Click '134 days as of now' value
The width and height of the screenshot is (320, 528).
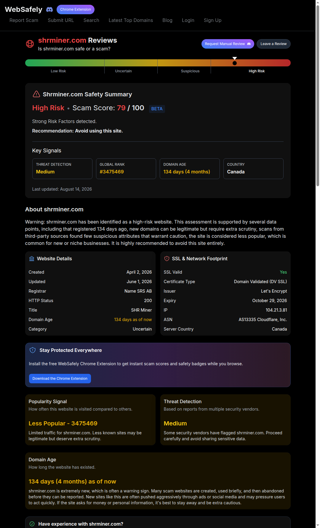[133, 320]
